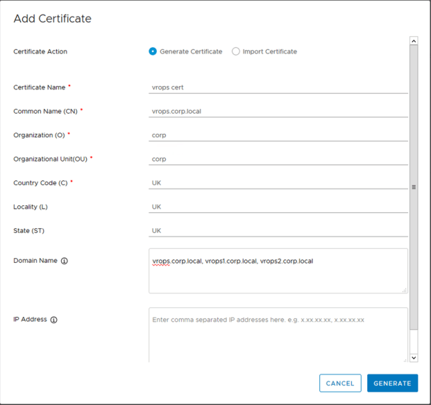Click the scrollbar down arrow

pyautogui.click(x=414, y=358)
